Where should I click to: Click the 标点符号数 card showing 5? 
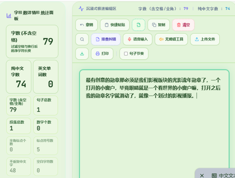pyautogui.click(x=45, y=146)
